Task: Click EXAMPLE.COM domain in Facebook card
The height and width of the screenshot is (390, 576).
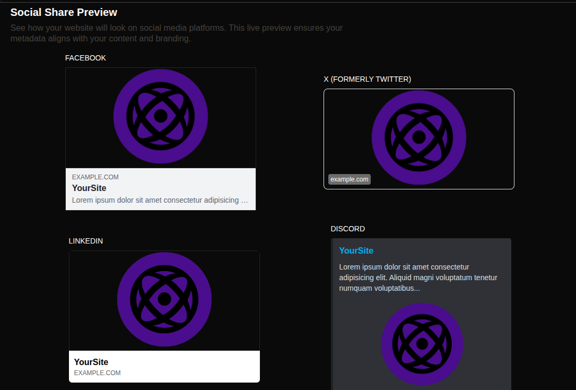Action: point(95,177)
